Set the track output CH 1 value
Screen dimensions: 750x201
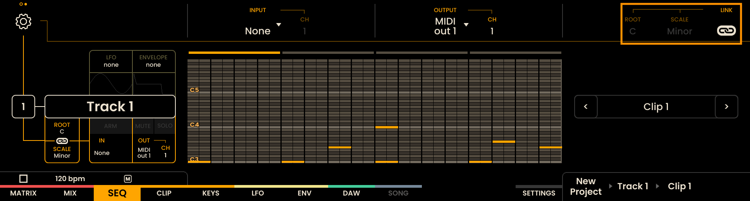[x=166, y=155]
